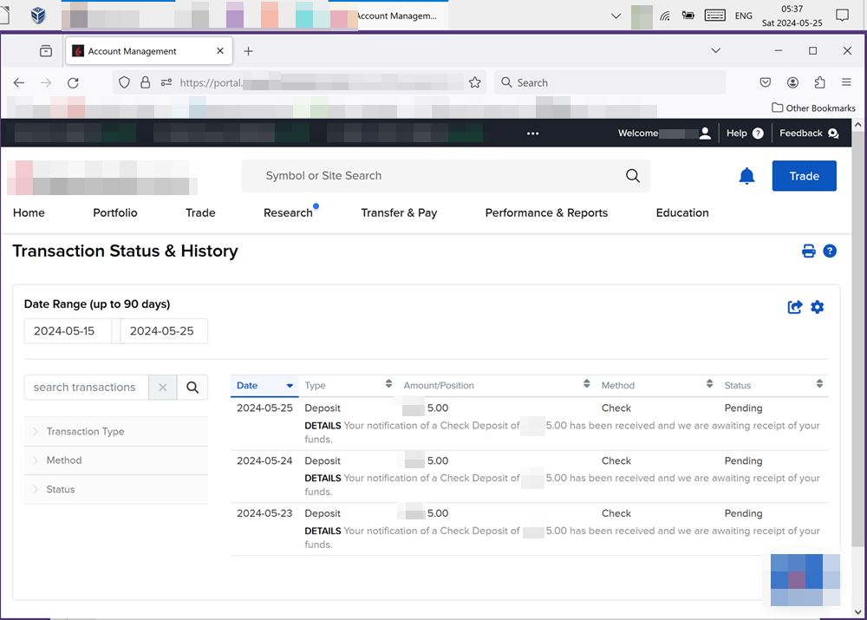Show hidden system tray icons
This screenshot has height=620, width=867.
(616, 16)
